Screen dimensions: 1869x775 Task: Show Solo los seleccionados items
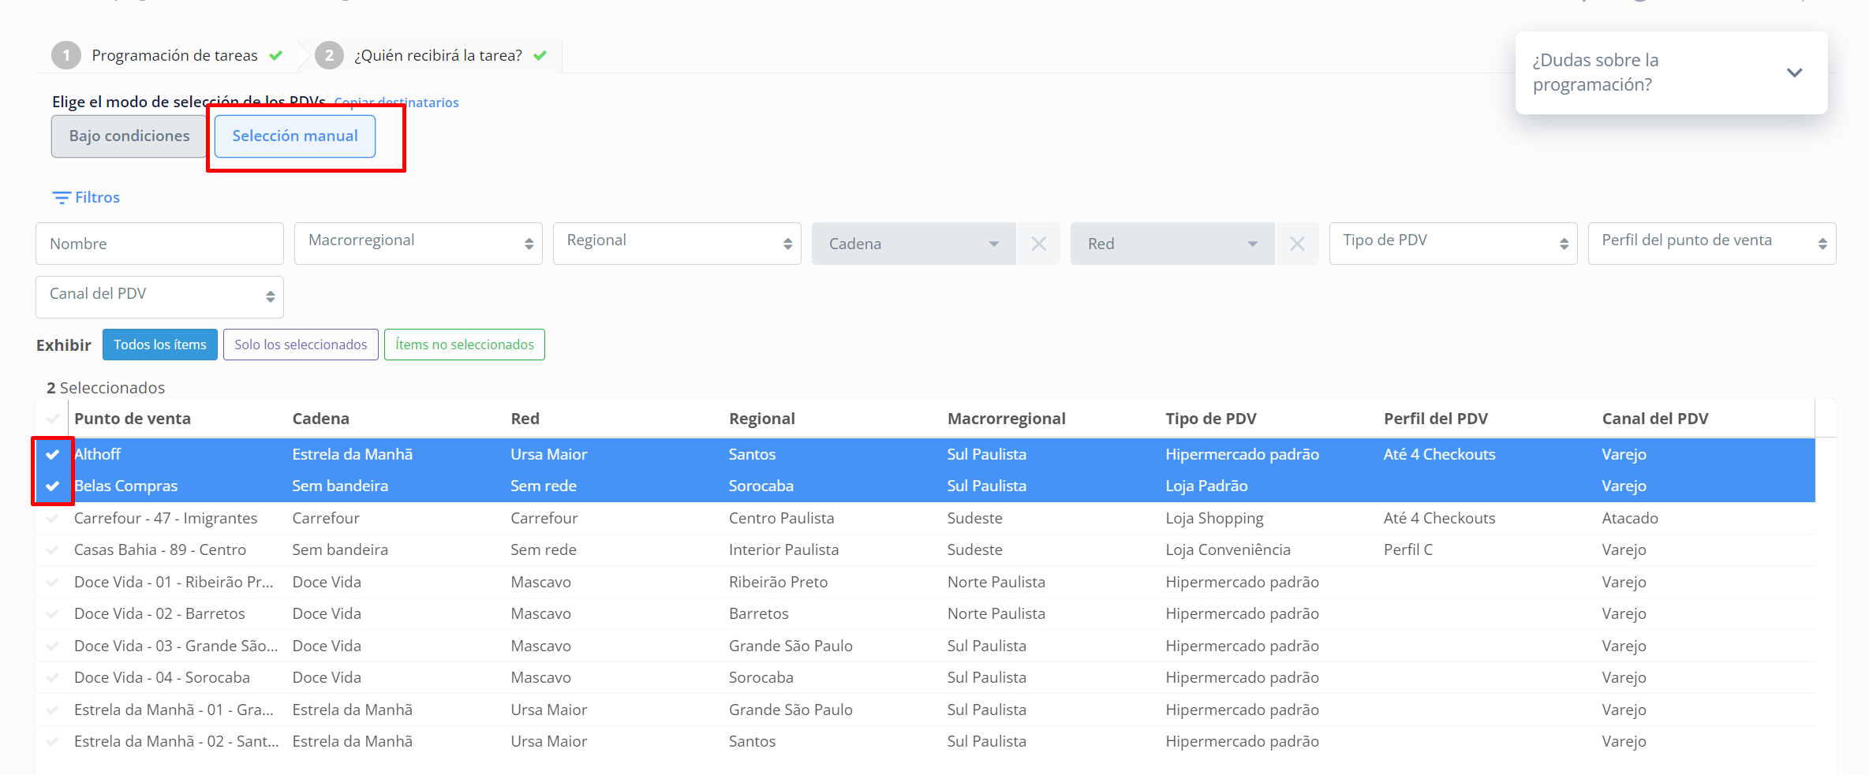(301, 345)
